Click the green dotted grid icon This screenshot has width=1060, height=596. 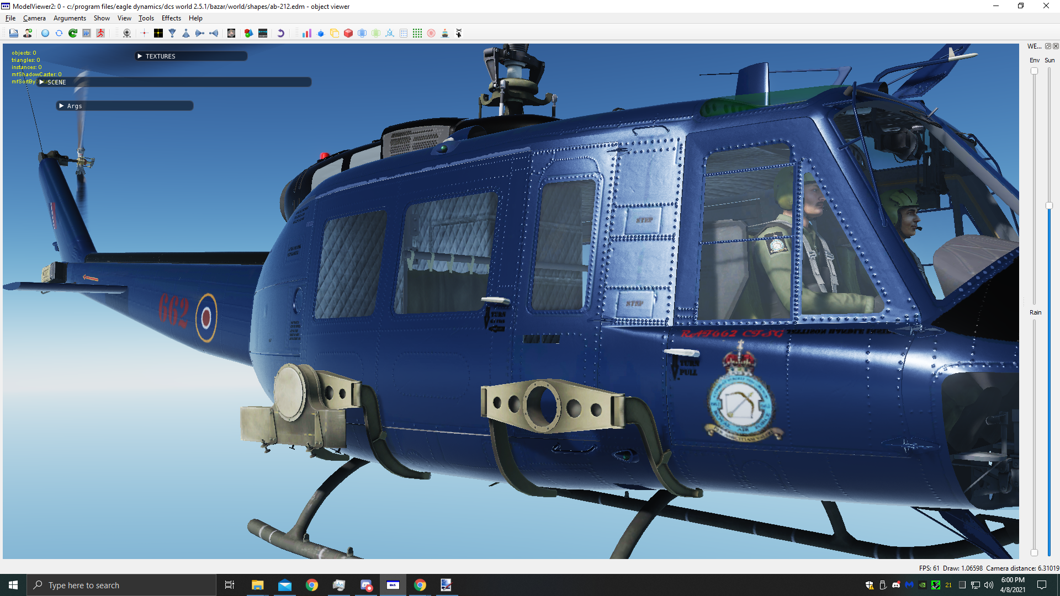417,33
